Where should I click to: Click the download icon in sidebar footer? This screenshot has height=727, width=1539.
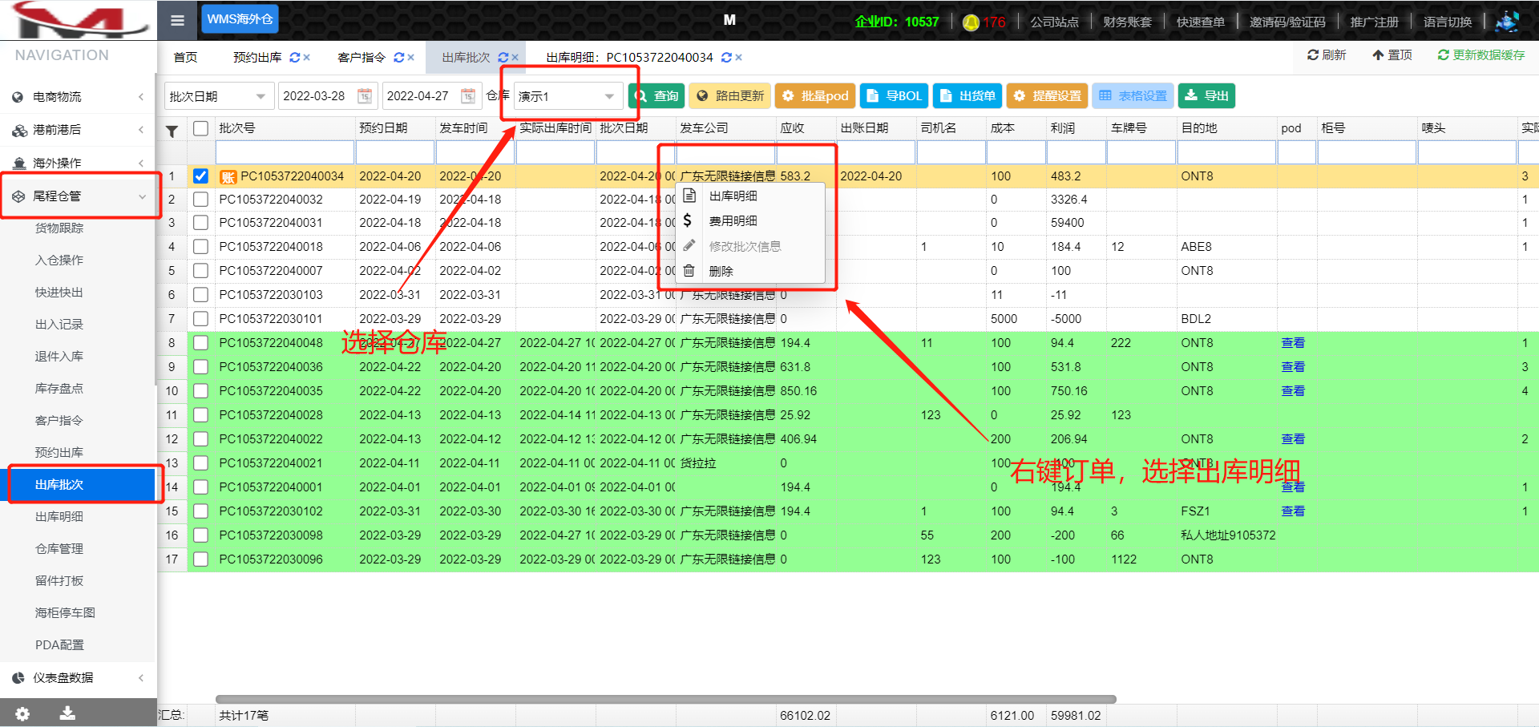(67, 713)
